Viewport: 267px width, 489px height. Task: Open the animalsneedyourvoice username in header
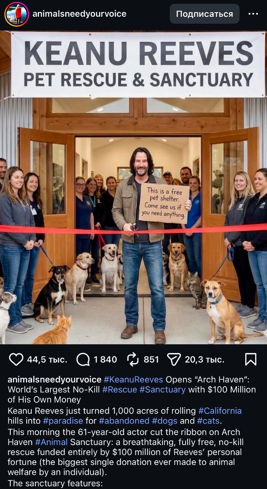[79, 14]
